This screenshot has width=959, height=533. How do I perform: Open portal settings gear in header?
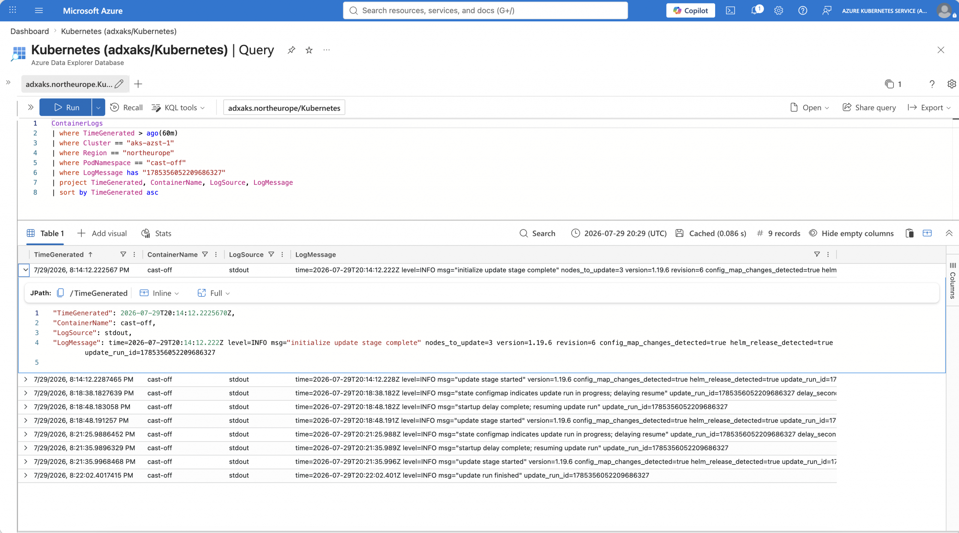(779, 10)
